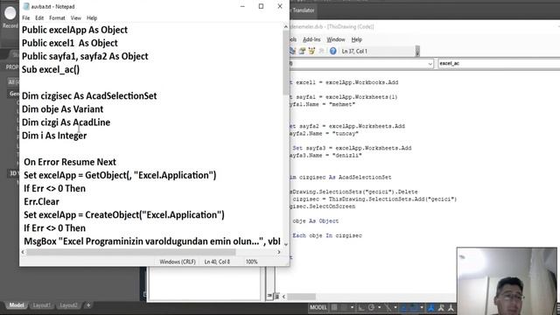The height and width of the screenshot is (315, 560).
Task: Click the Object Browser icon in VBA toolbar
Action: tap(311, 51)
